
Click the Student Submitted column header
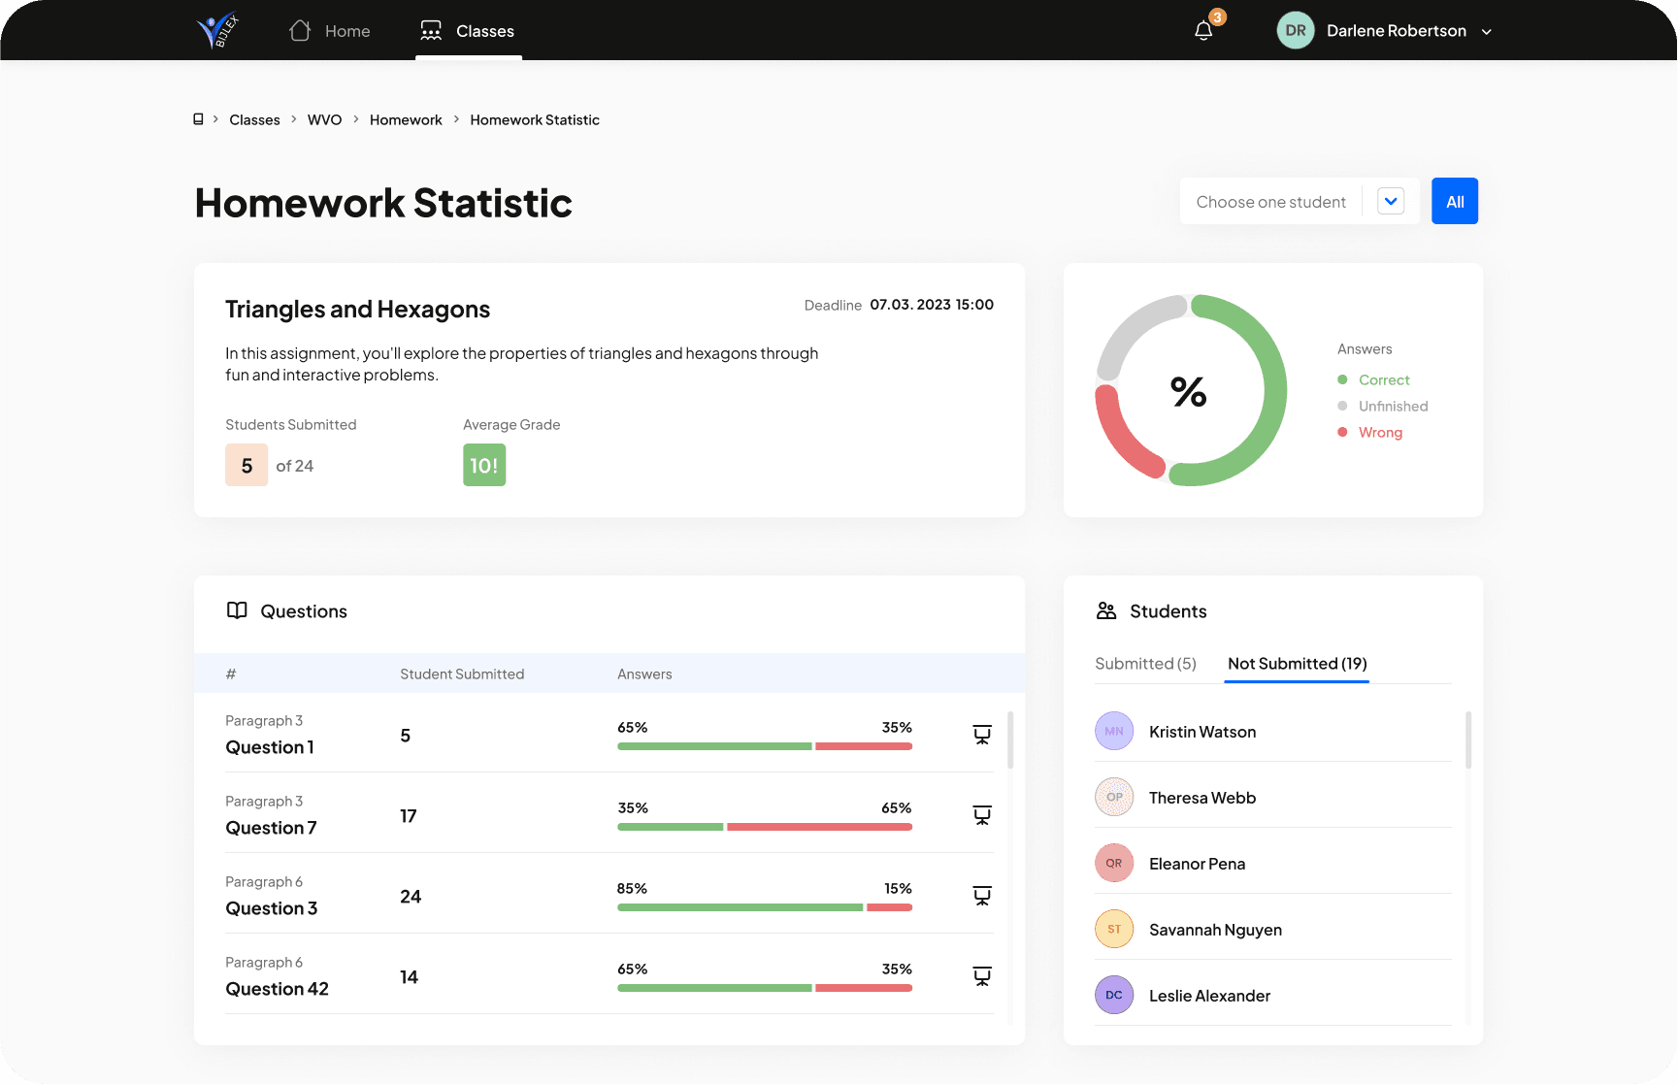coord(462,674)
